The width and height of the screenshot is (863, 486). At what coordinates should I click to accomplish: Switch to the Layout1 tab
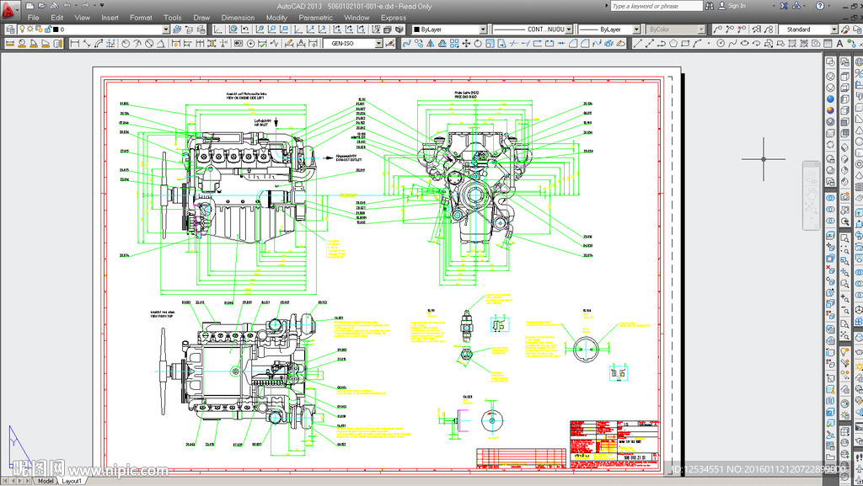click(72, 480)
